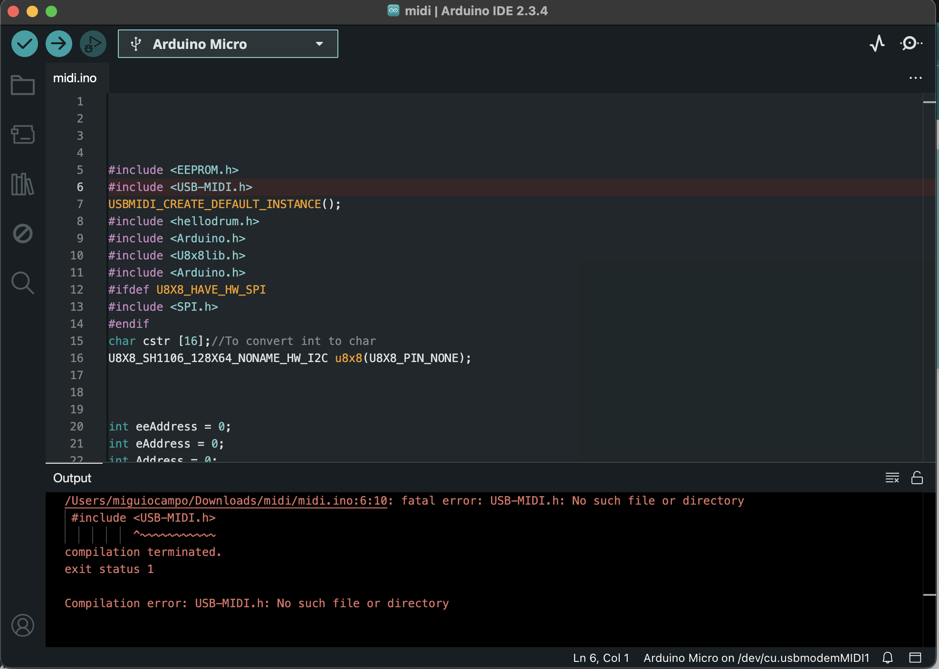The image size is (939, 669).
Task: Open the user account profile menu
Action: pos(23,625)
